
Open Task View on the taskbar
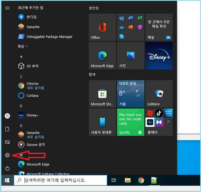click(114, 180)
